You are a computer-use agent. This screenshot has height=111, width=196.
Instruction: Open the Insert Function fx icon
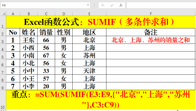pyautogui.click(x=121, y=5)
